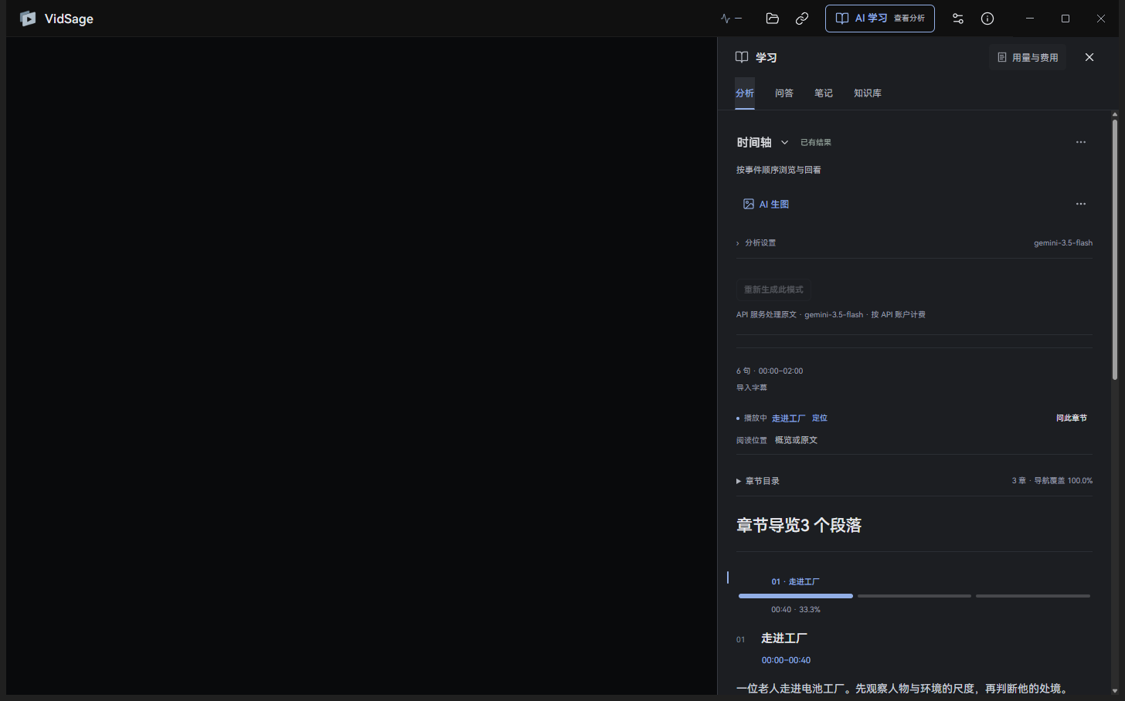Switch to the 问答 tab
Screen dimensions: 1125x701
click(x=784, y=93)
